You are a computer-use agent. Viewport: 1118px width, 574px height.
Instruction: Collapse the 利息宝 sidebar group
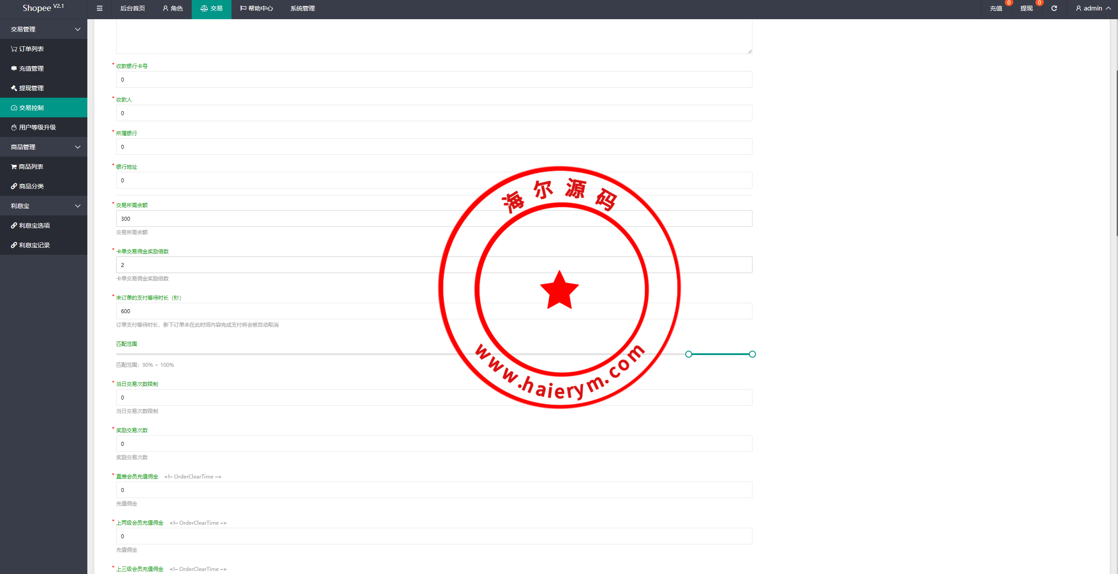pos(44,206)
